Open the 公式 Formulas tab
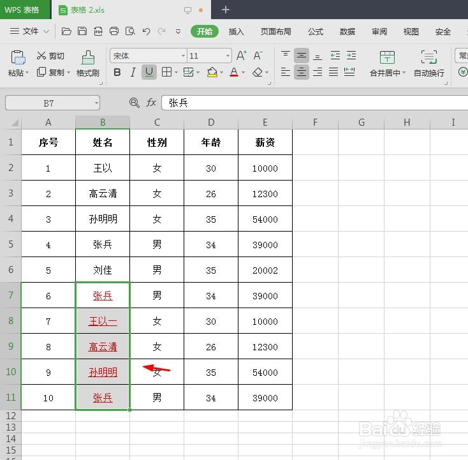Image resolution: width=468 pixels, height=460 pixels. (316, 31)
